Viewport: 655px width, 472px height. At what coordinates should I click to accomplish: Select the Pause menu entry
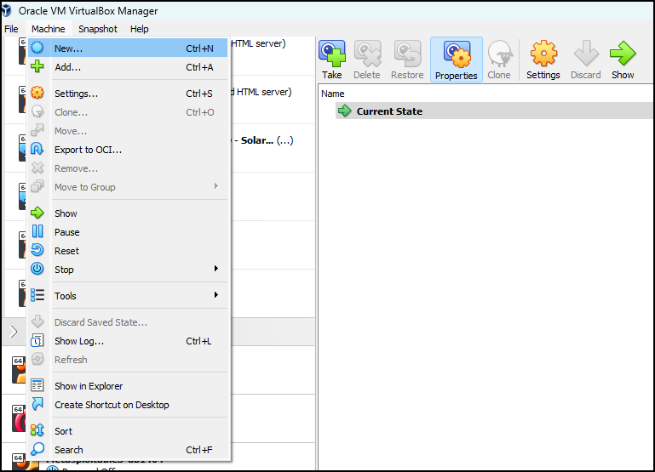(x=128, y=232)
